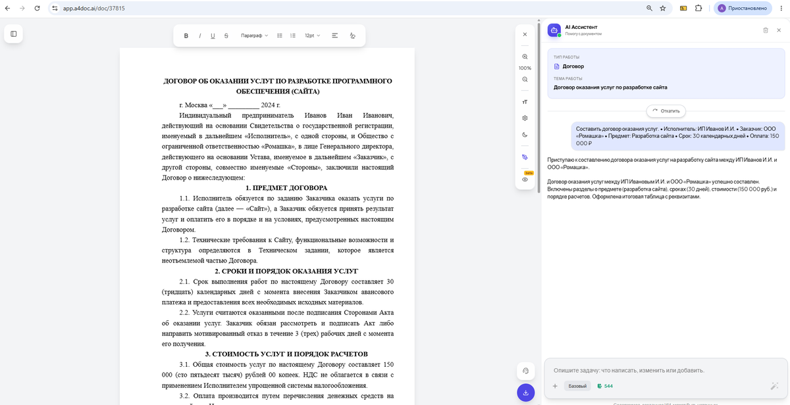Reload the browser page
This screenshot has width=790, height=405.
[37, 8]
